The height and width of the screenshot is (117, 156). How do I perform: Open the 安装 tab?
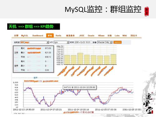(110, 36)
